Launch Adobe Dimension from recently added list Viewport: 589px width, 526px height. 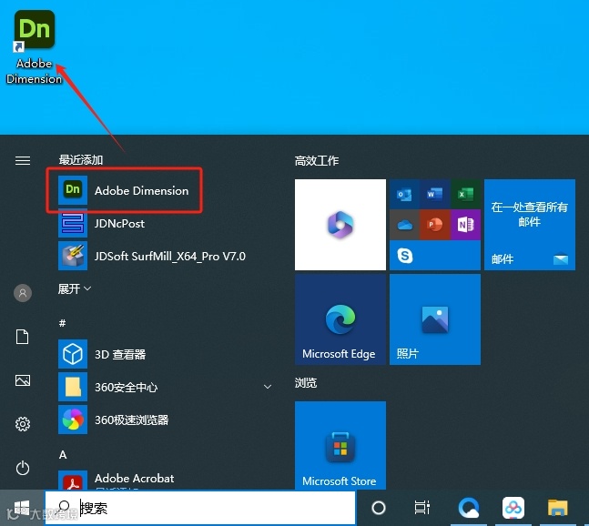pos(125,190)
